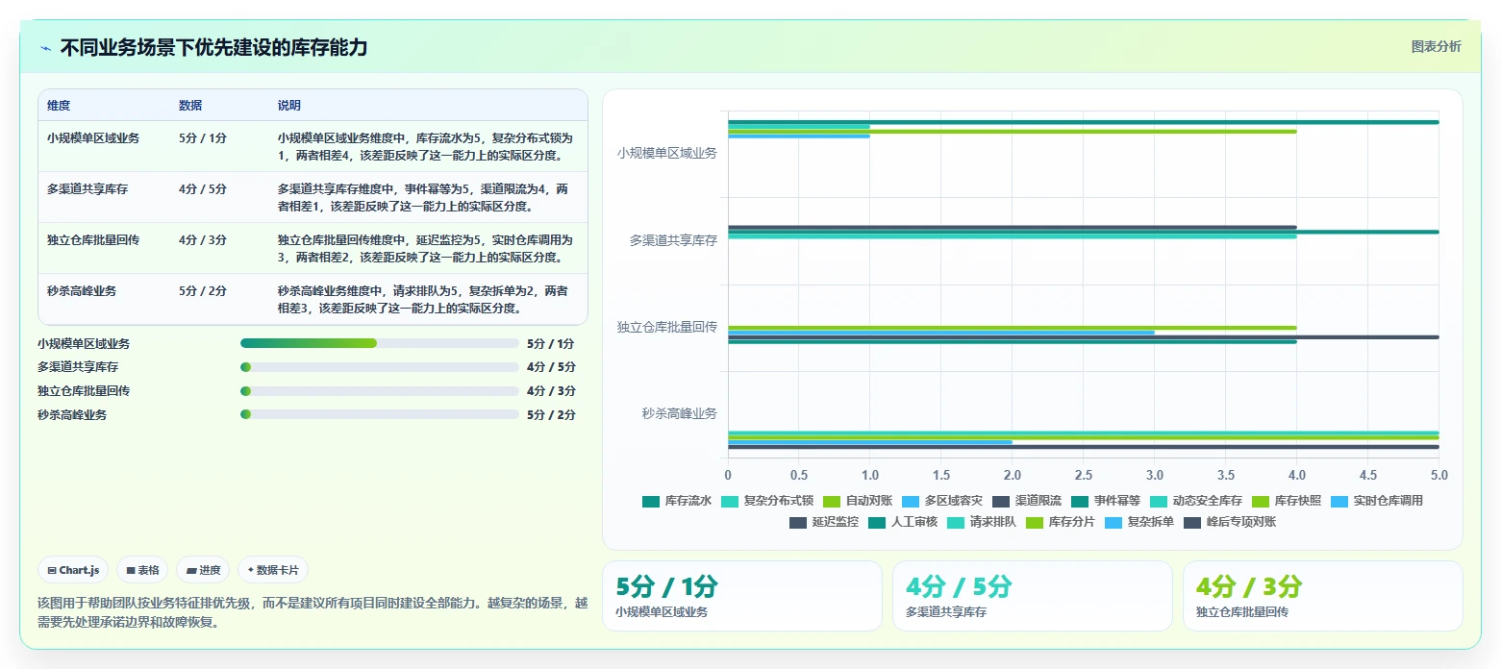Click the 图表分析 label in the header
The image size is (1501, 669).
pos(1436,46)
